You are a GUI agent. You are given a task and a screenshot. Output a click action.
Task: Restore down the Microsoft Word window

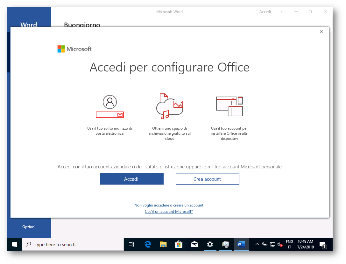point(310,11)
